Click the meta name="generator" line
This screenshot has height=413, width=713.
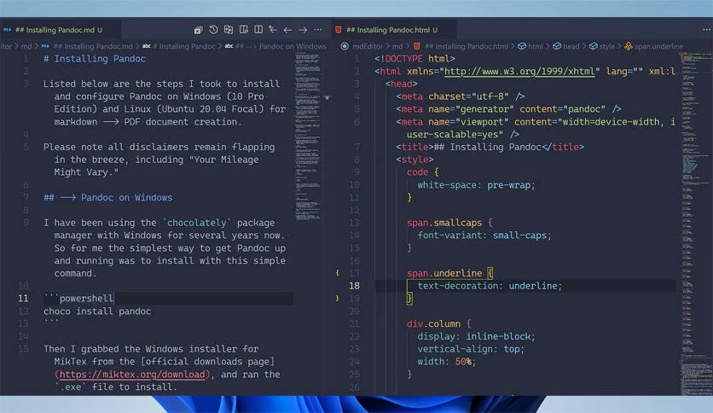[x=508, y=109]
